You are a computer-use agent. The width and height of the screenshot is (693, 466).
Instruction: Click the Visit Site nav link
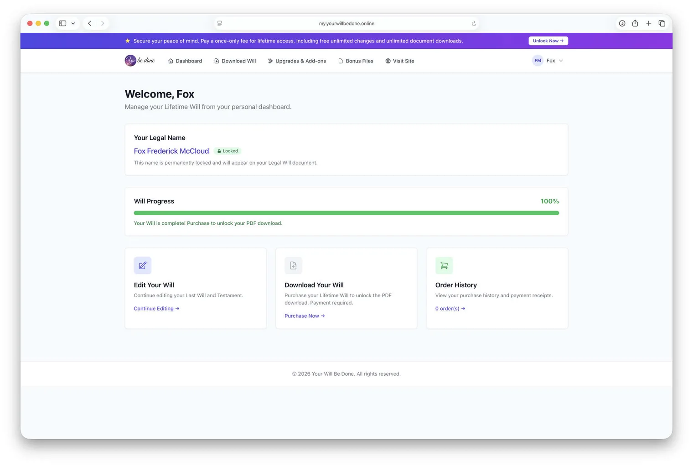click(400, 61)
